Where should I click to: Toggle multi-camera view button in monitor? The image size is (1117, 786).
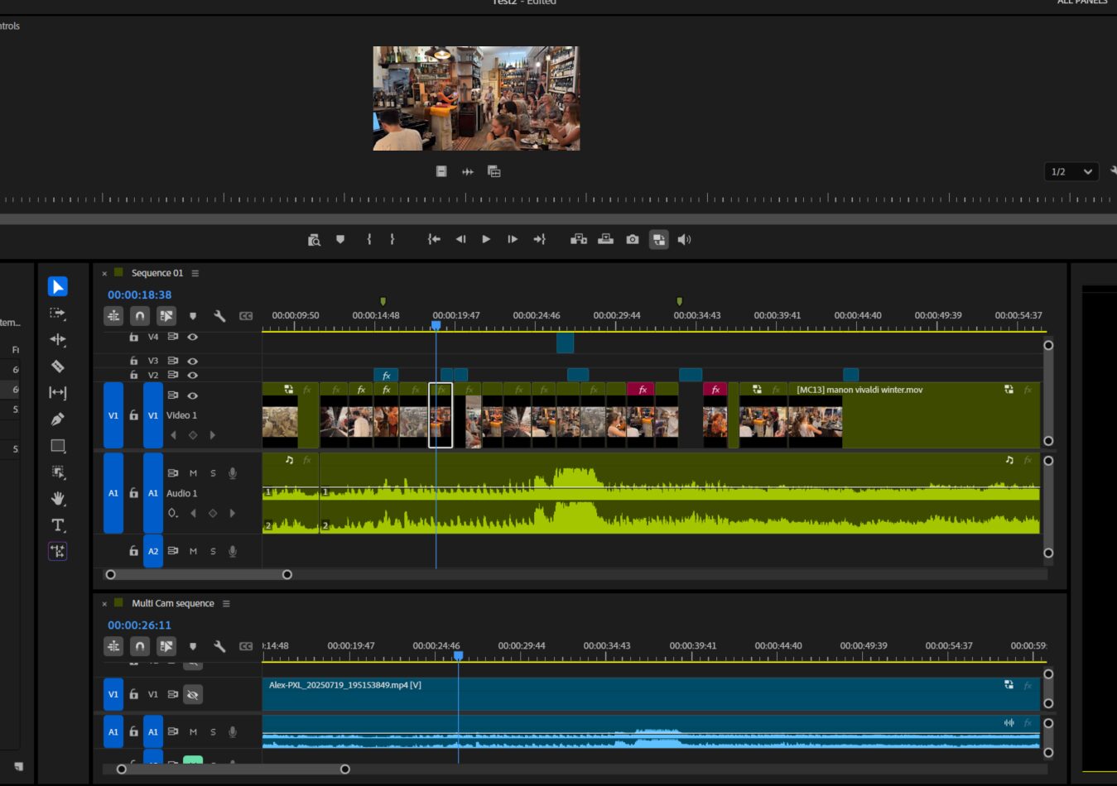coord(659,239)
